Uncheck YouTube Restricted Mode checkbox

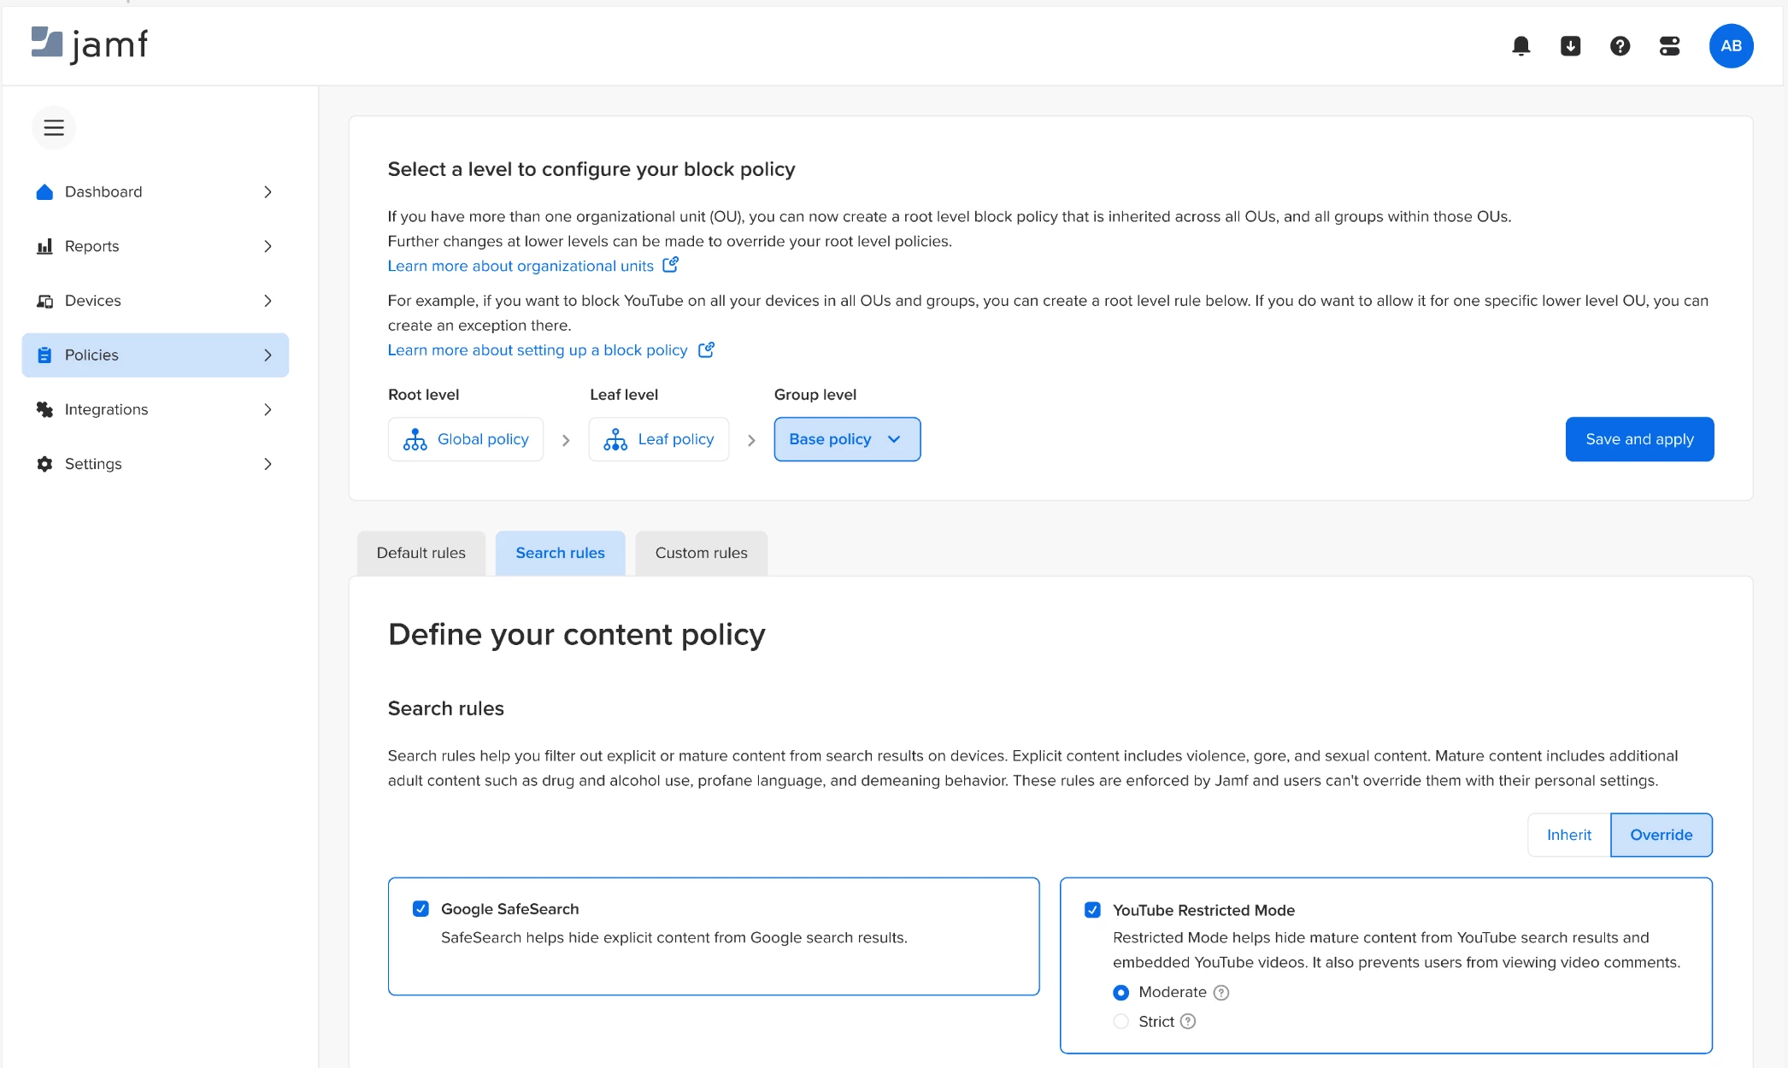1092,910
